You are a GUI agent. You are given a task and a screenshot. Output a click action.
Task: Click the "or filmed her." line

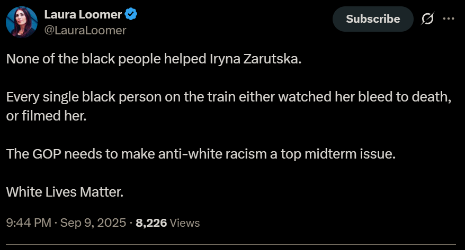click(x=46, y=116)
